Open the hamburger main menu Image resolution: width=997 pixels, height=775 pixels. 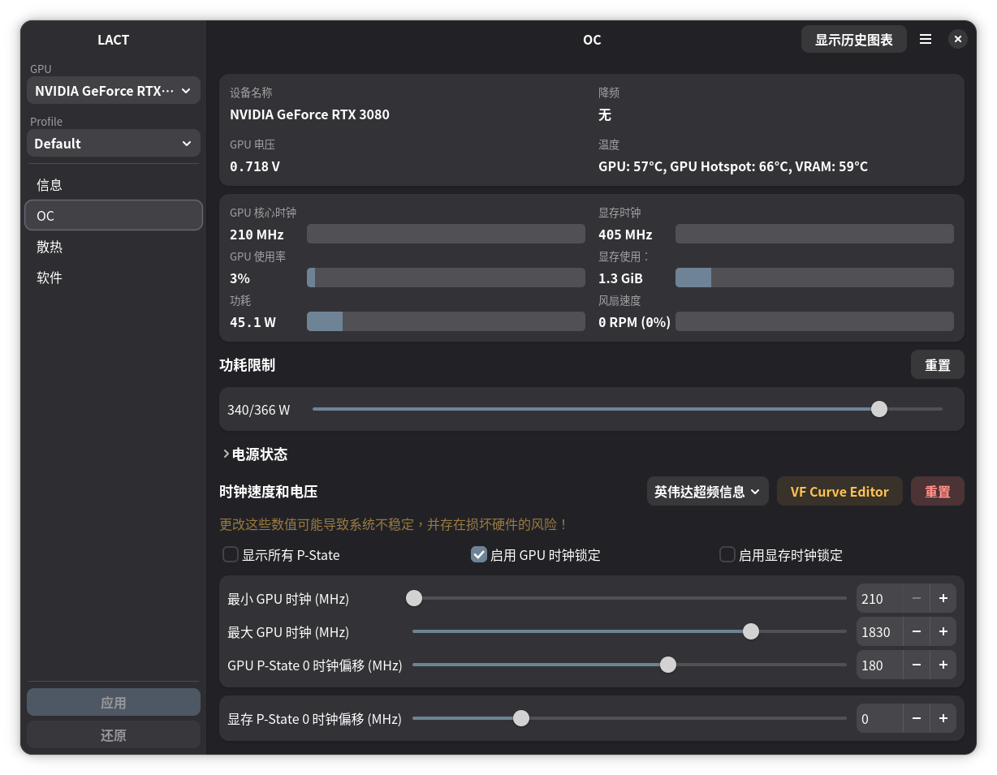coord(925,39)
